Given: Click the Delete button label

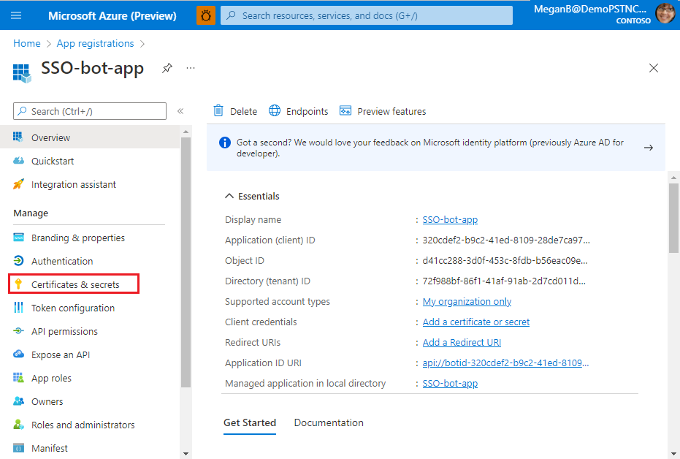Looking at the screenshot, I should [x=243, y=112].
